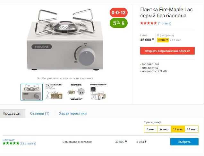
Task: Choose the 6 мес installment option
Action: click(164, 129)
